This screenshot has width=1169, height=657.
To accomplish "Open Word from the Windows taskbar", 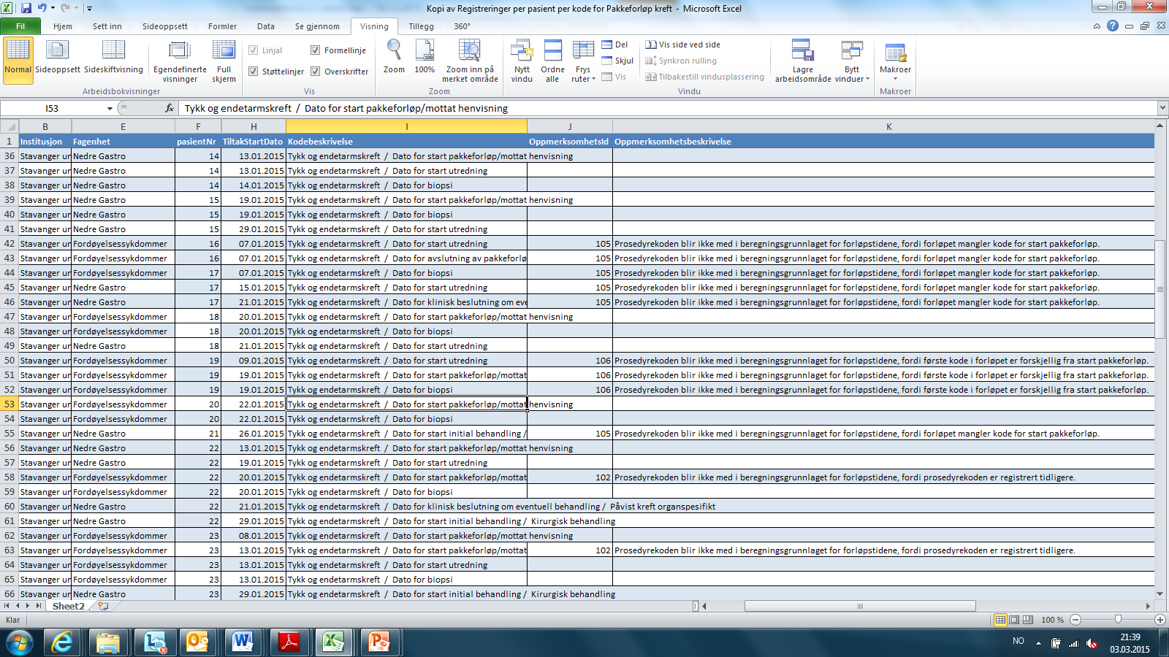I will [x=242, y=642].
